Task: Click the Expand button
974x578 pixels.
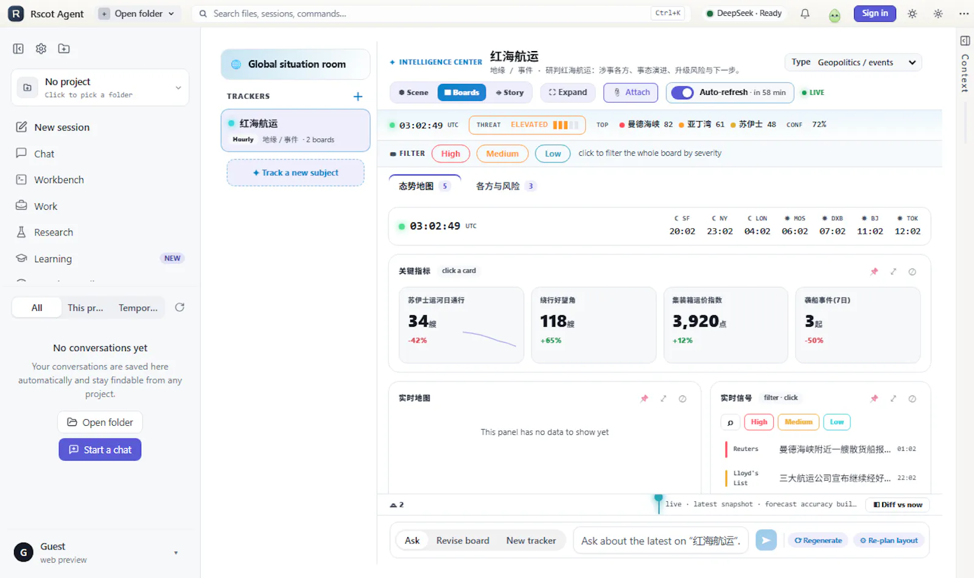Action: 568,92
